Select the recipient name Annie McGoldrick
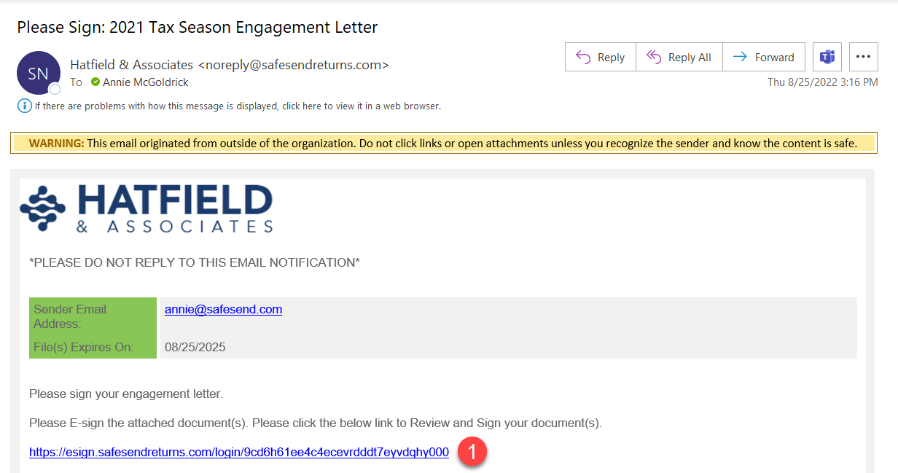898x473 pixels. click(x=146, y=82)
